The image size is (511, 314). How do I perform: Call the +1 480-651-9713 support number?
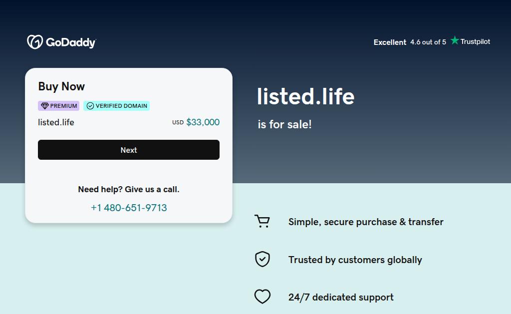129,208
